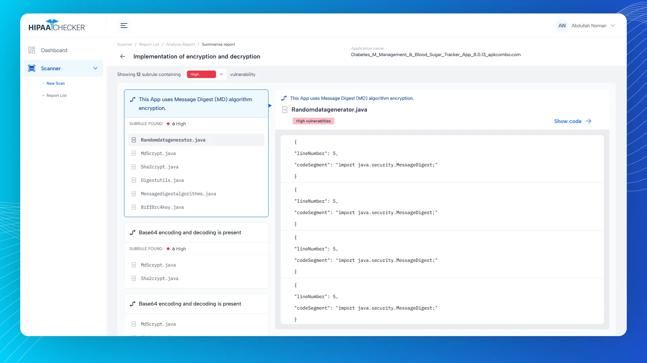
Task: Click the HIPAA Checker logo
Action: click(57, 26)
